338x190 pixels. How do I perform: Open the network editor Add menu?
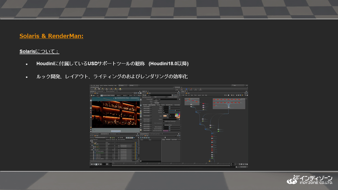click(x=183, y=95)
